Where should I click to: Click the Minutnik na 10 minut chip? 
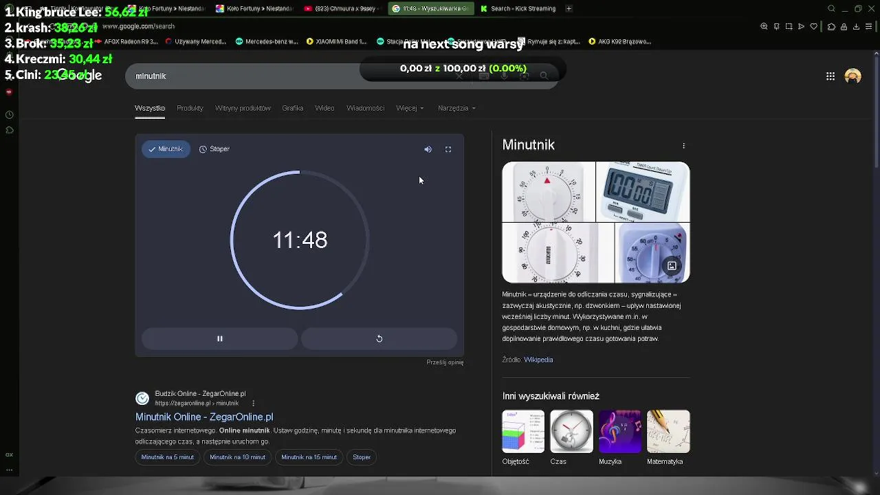coord(237,457)
